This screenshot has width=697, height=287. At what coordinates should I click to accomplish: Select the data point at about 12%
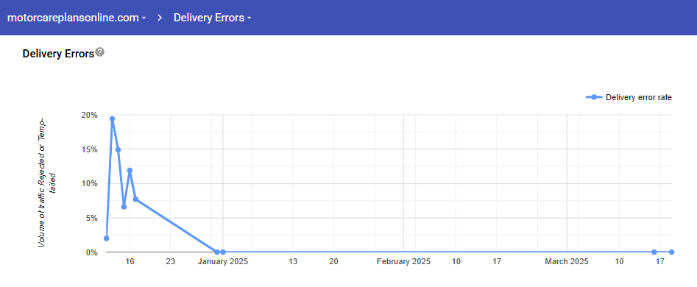(x=130, y=170)
